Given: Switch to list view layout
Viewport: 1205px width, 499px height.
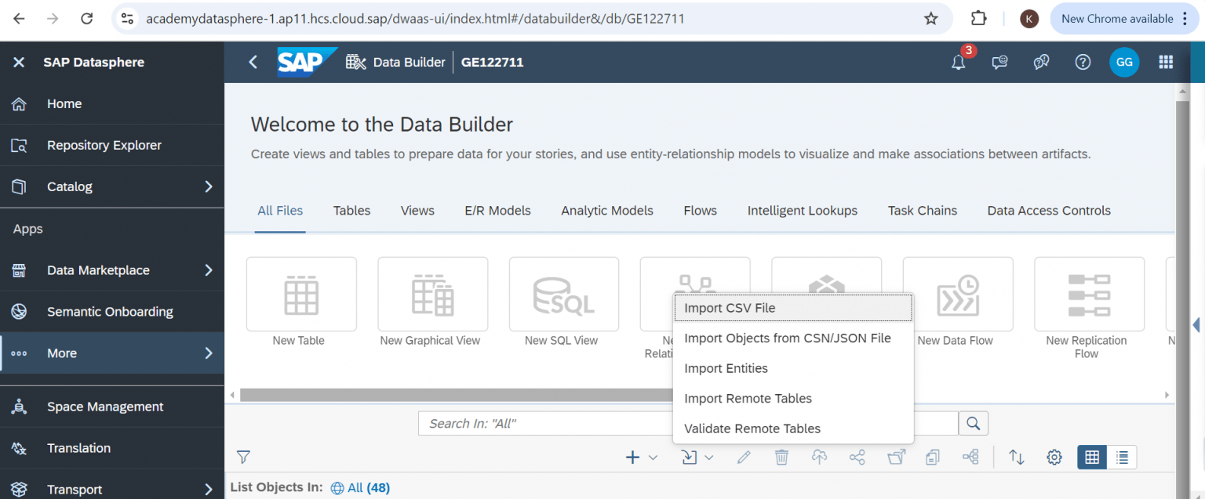Looking at the screenshot, I should pyautogui.click(x=1122, y=457).
